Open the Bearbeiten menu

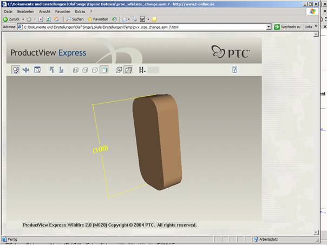(x=25, y=11)
